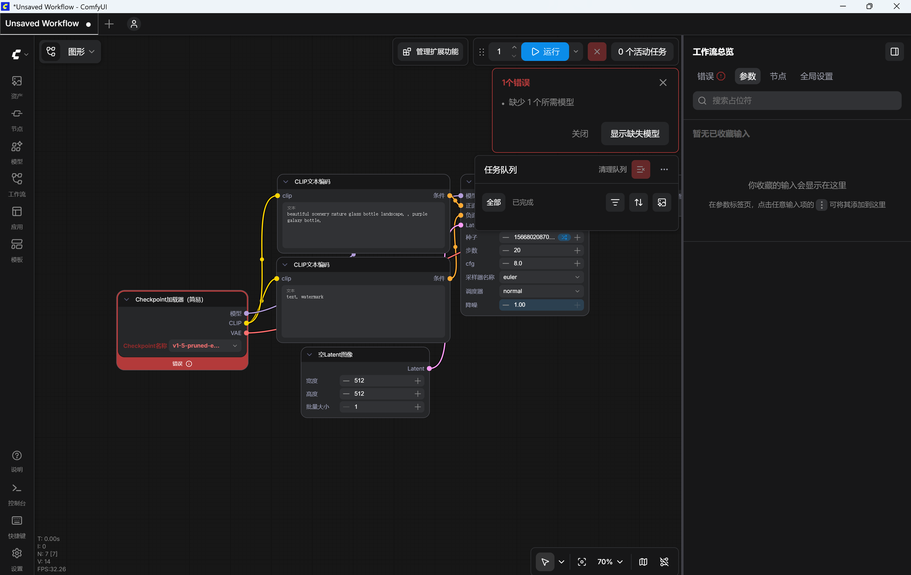The height and width of the screenshot is (575, 911).
Task: Open the Nodes (节点) library sidebar icon
Action: point(17,120)
